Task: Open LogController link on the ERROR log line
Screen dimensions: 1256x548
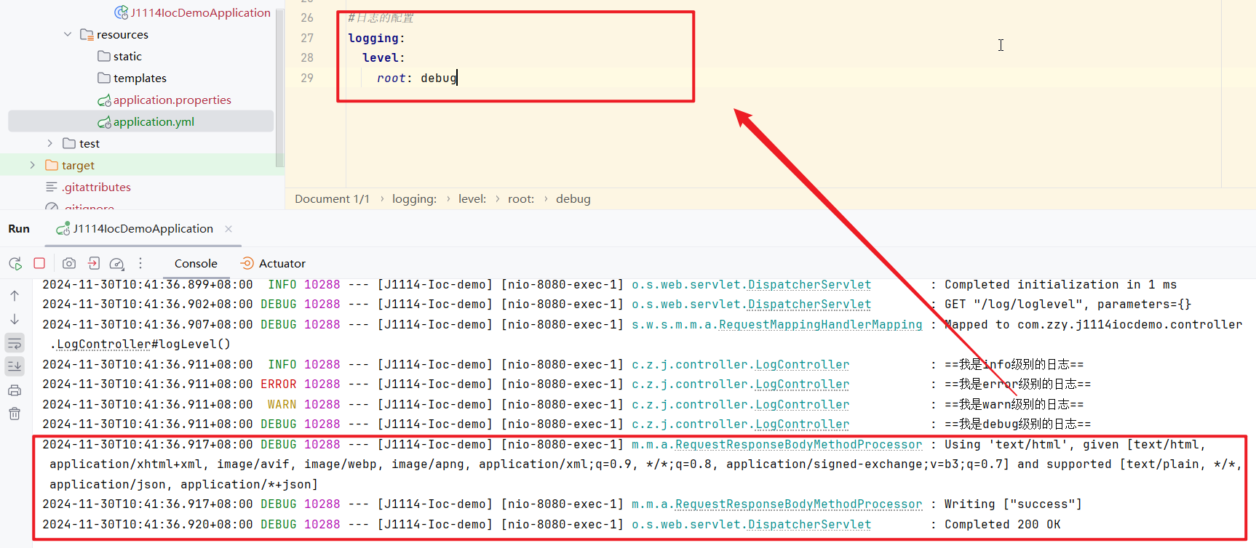Action: [802, 384]
